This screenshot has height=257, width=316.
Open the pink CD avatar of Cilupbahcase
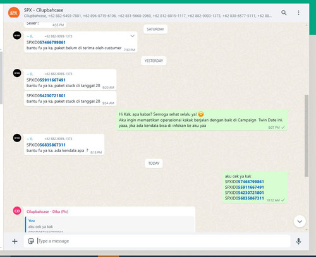(17, 211)
